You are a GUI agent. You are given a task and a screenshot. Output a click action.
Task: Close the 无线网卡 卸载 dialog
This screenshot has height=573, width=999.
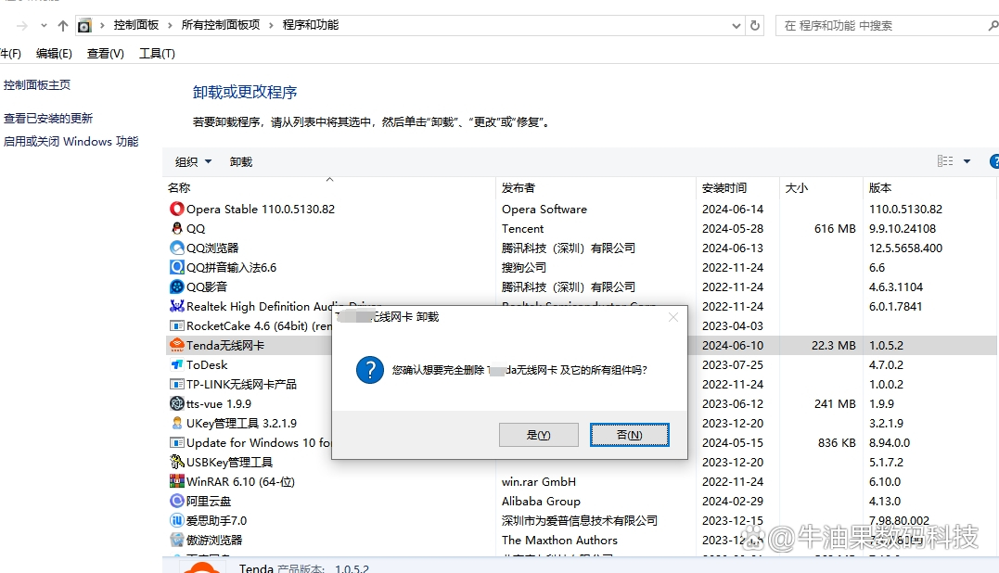672,317
